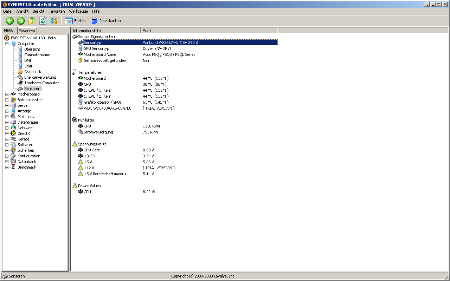Open the Datei menu
This screenshot has width=450, height=281.
pyautogui.click(x=8, y=11)
